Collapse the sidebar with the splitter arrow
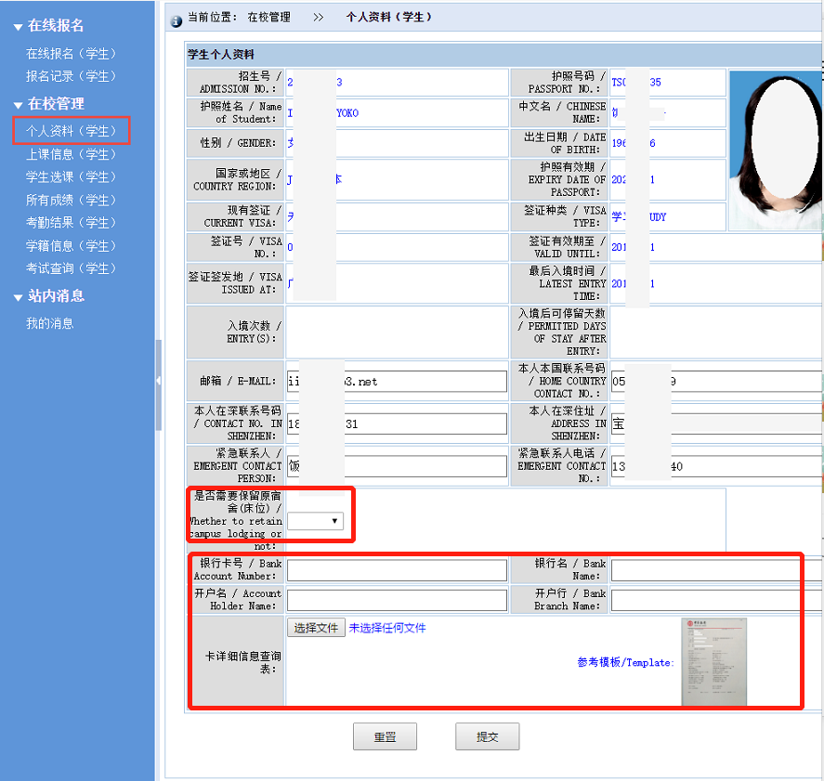 pyautogui.click(x=158, y=382)
